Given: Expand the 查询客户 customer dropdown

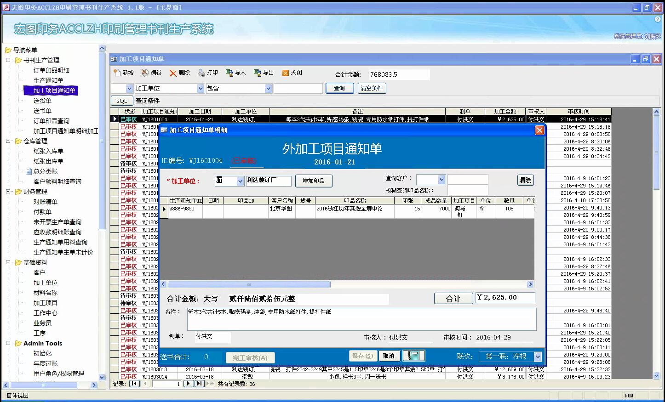Looking at the screenshot, I should click(x=441, y=179).
